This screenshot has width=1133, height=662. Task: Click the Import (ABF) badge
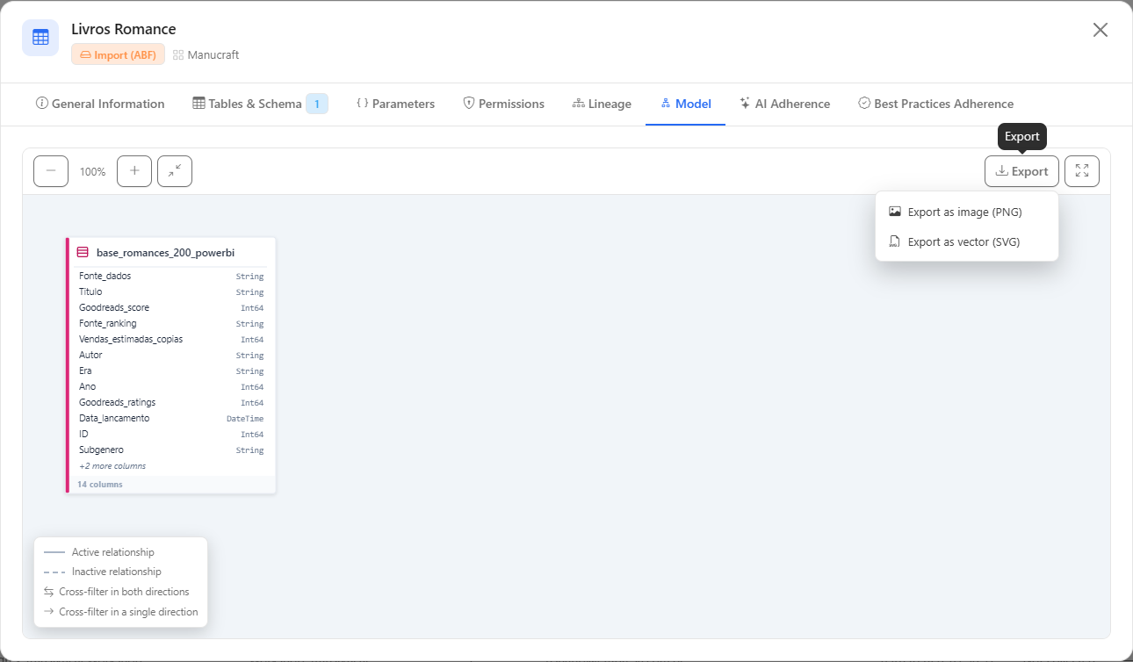(118, 54)
